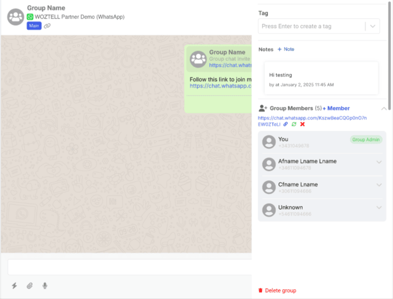
Task: Copy the group invite link icon
Action: point(286,124)
